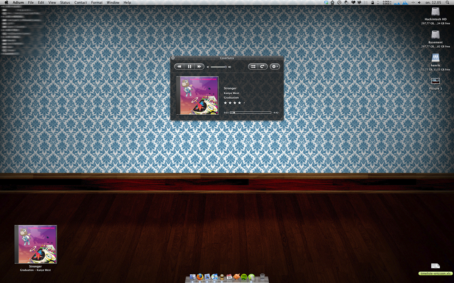Open the File menu
Image resolution: width=454 pixels, height=283 pixels.
(x=31, y=3)
